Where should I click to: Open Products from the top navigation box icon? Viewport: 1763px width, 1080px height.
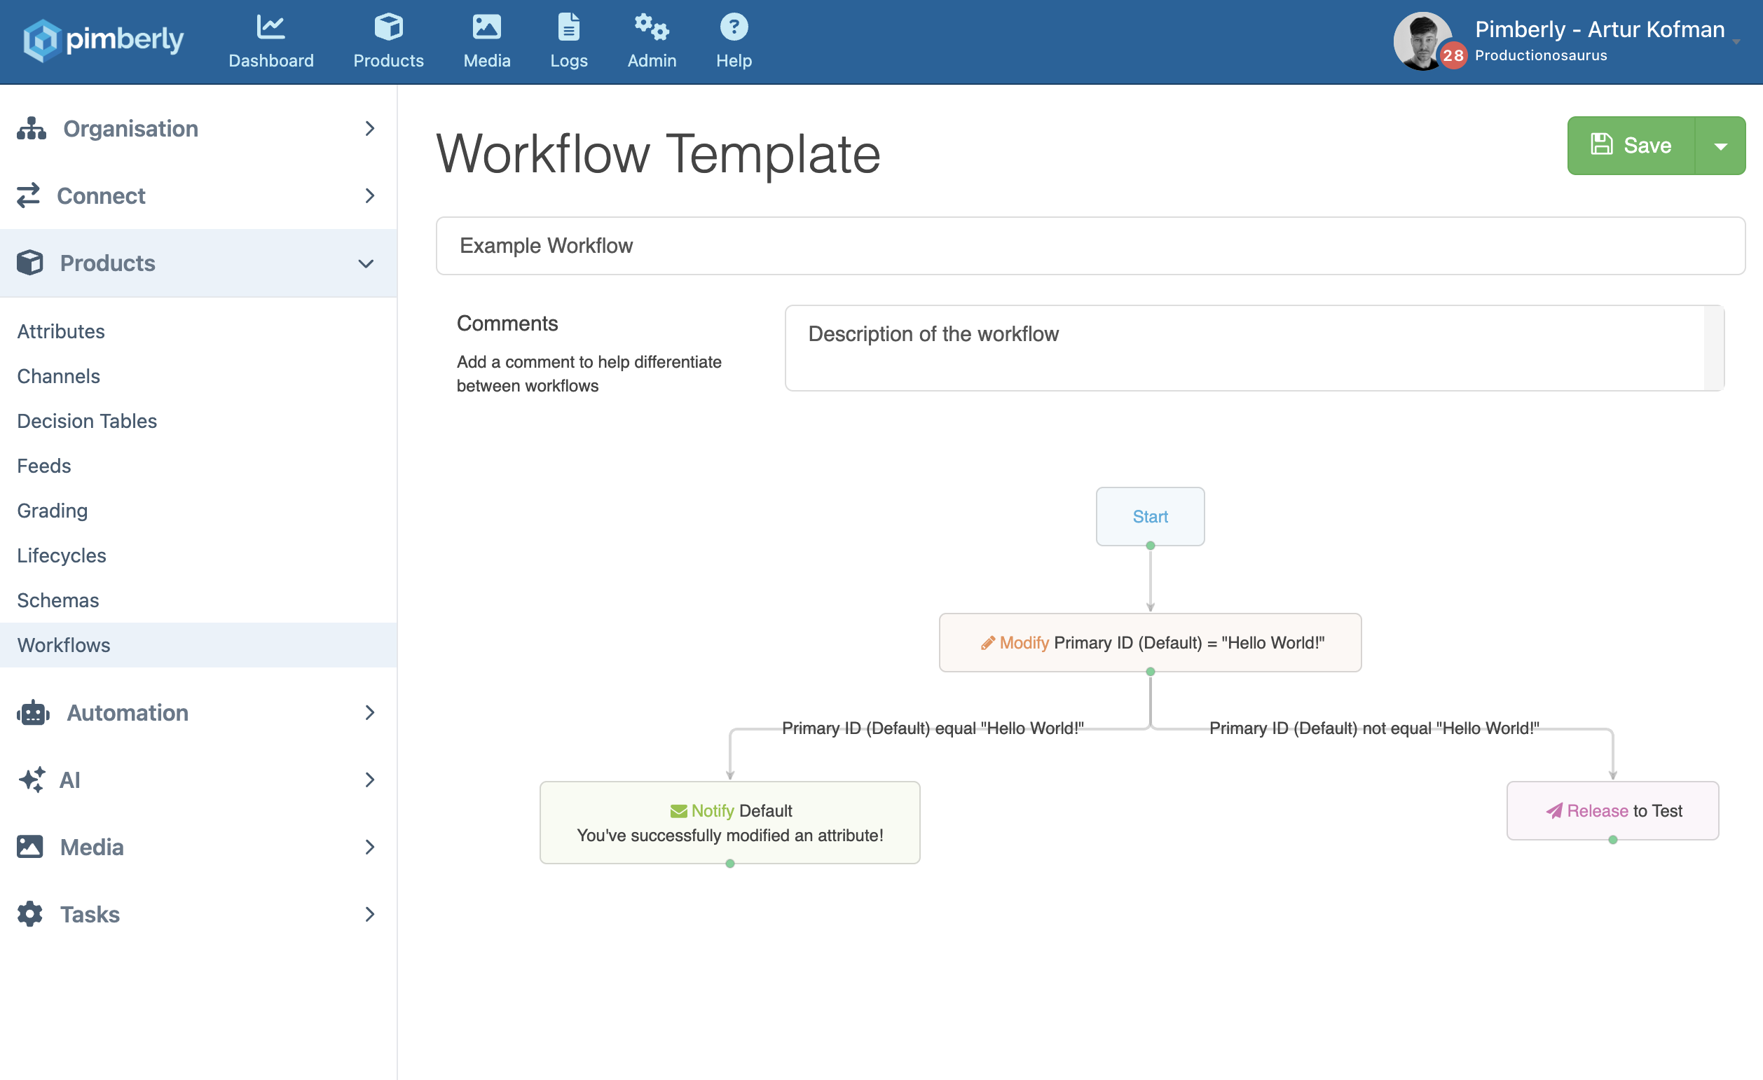(x=387, y=27)
